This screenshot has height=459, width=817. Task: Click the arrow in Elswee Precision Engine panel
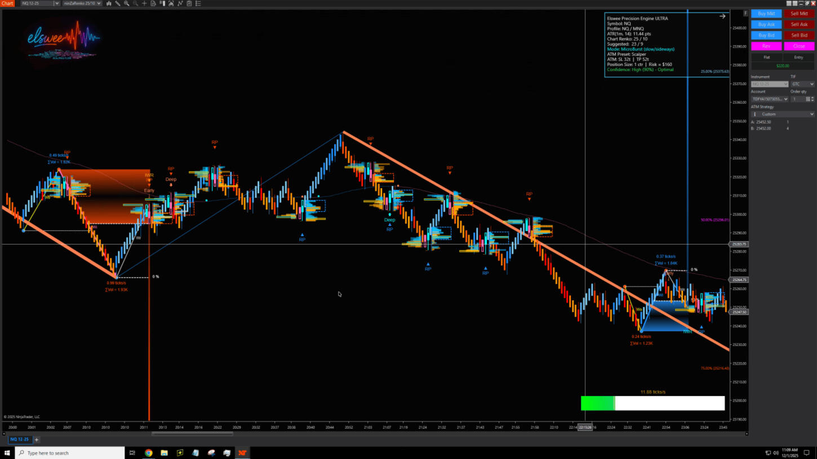click(722, 16)
